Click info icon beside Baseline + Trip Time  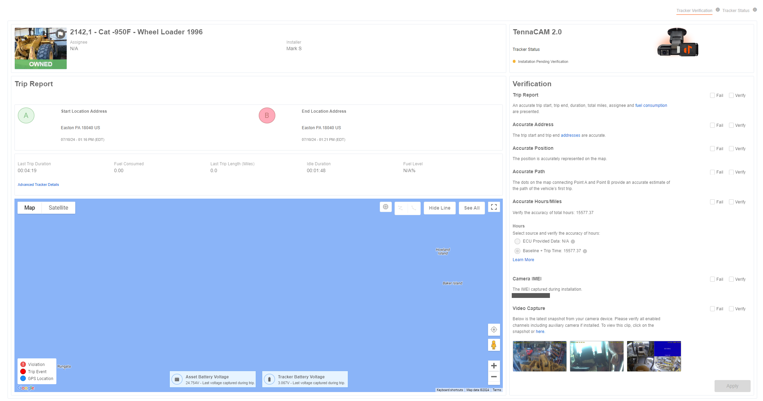tap(585, 251)
